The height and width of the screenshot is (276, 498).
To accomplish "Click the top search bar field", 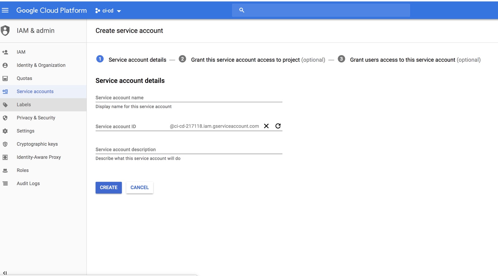I will click(321, 10).
